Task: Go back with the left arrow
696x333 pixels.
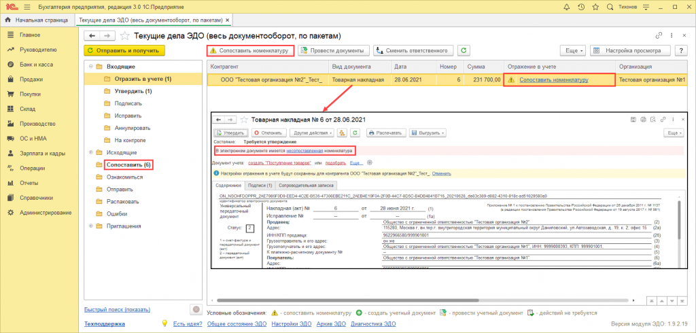Action: click(x=92, y=35)
